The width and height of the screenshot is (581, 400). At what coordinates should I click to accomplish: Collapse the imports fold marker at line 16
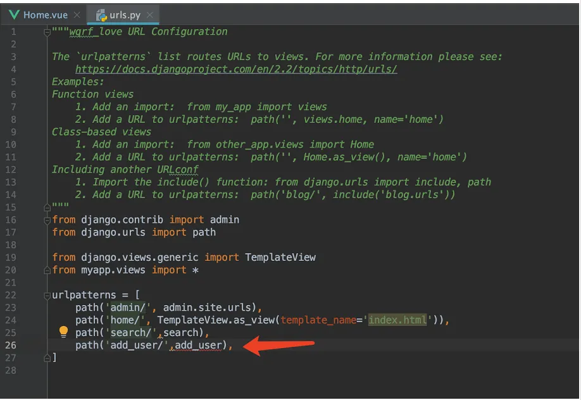[47, 220]
